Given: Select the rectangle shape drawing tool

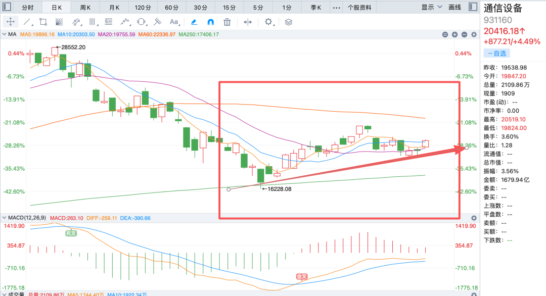Looking at the screenshot, I should pyautogui.click(x=43, y=22).
